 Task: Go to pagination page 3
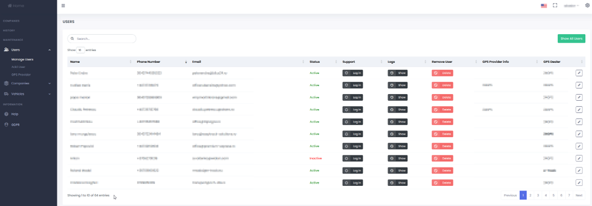(538, 195)
